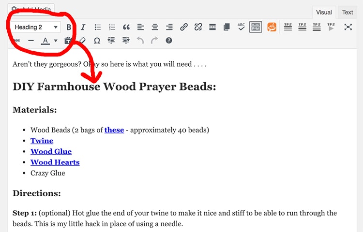Apply blockquote formatting
Image resolution: width=363 pixels, height=232 pixels.
(126, 27)
